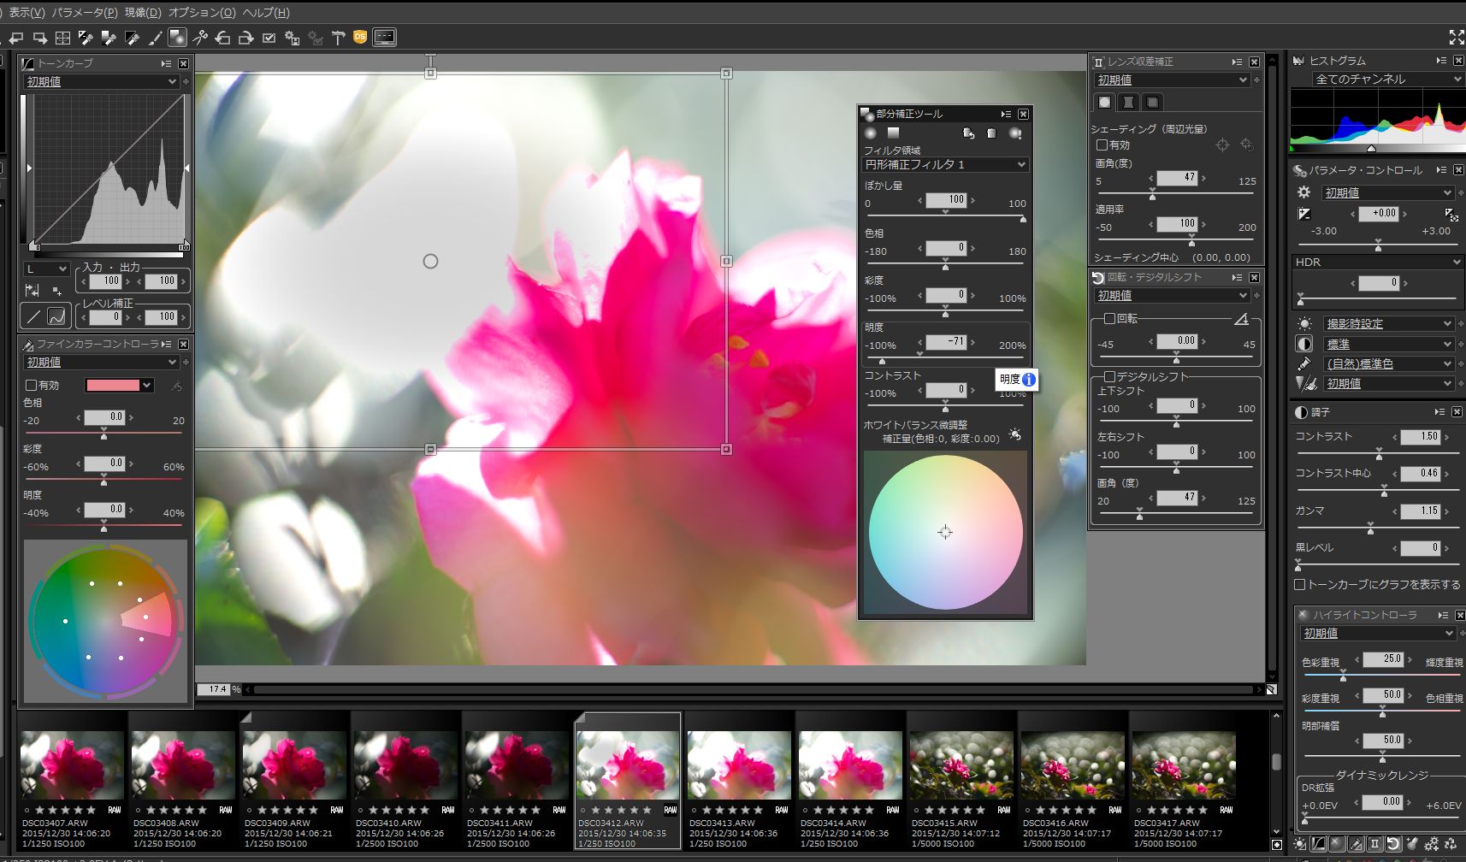Open 全てのチャンネル histogram dropdown
Viewport: 1466px width, 862px height.
tap(1387, 79)
